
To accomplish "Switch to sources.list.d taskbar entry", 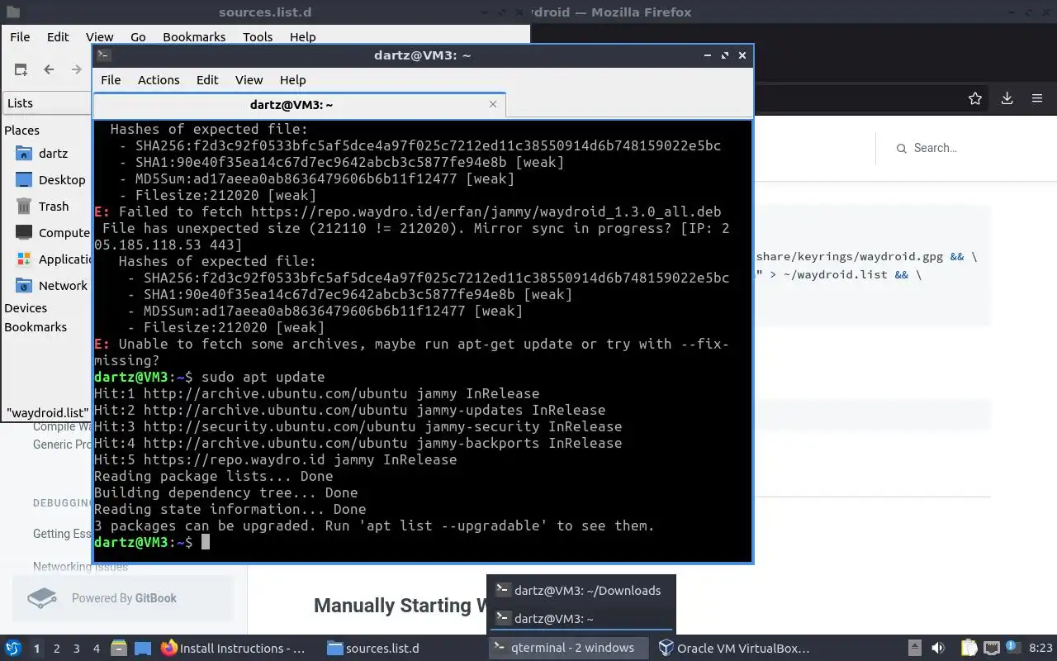I will click(403, 649).
